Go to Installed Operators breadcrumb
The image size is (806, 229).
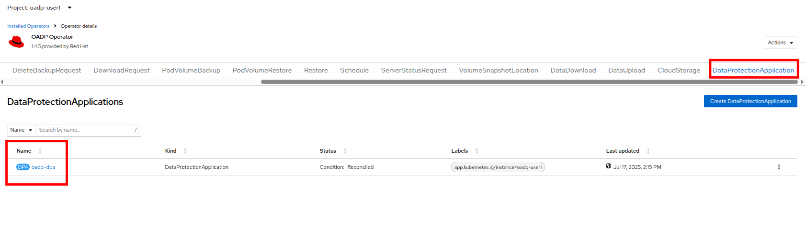point(28,26)
